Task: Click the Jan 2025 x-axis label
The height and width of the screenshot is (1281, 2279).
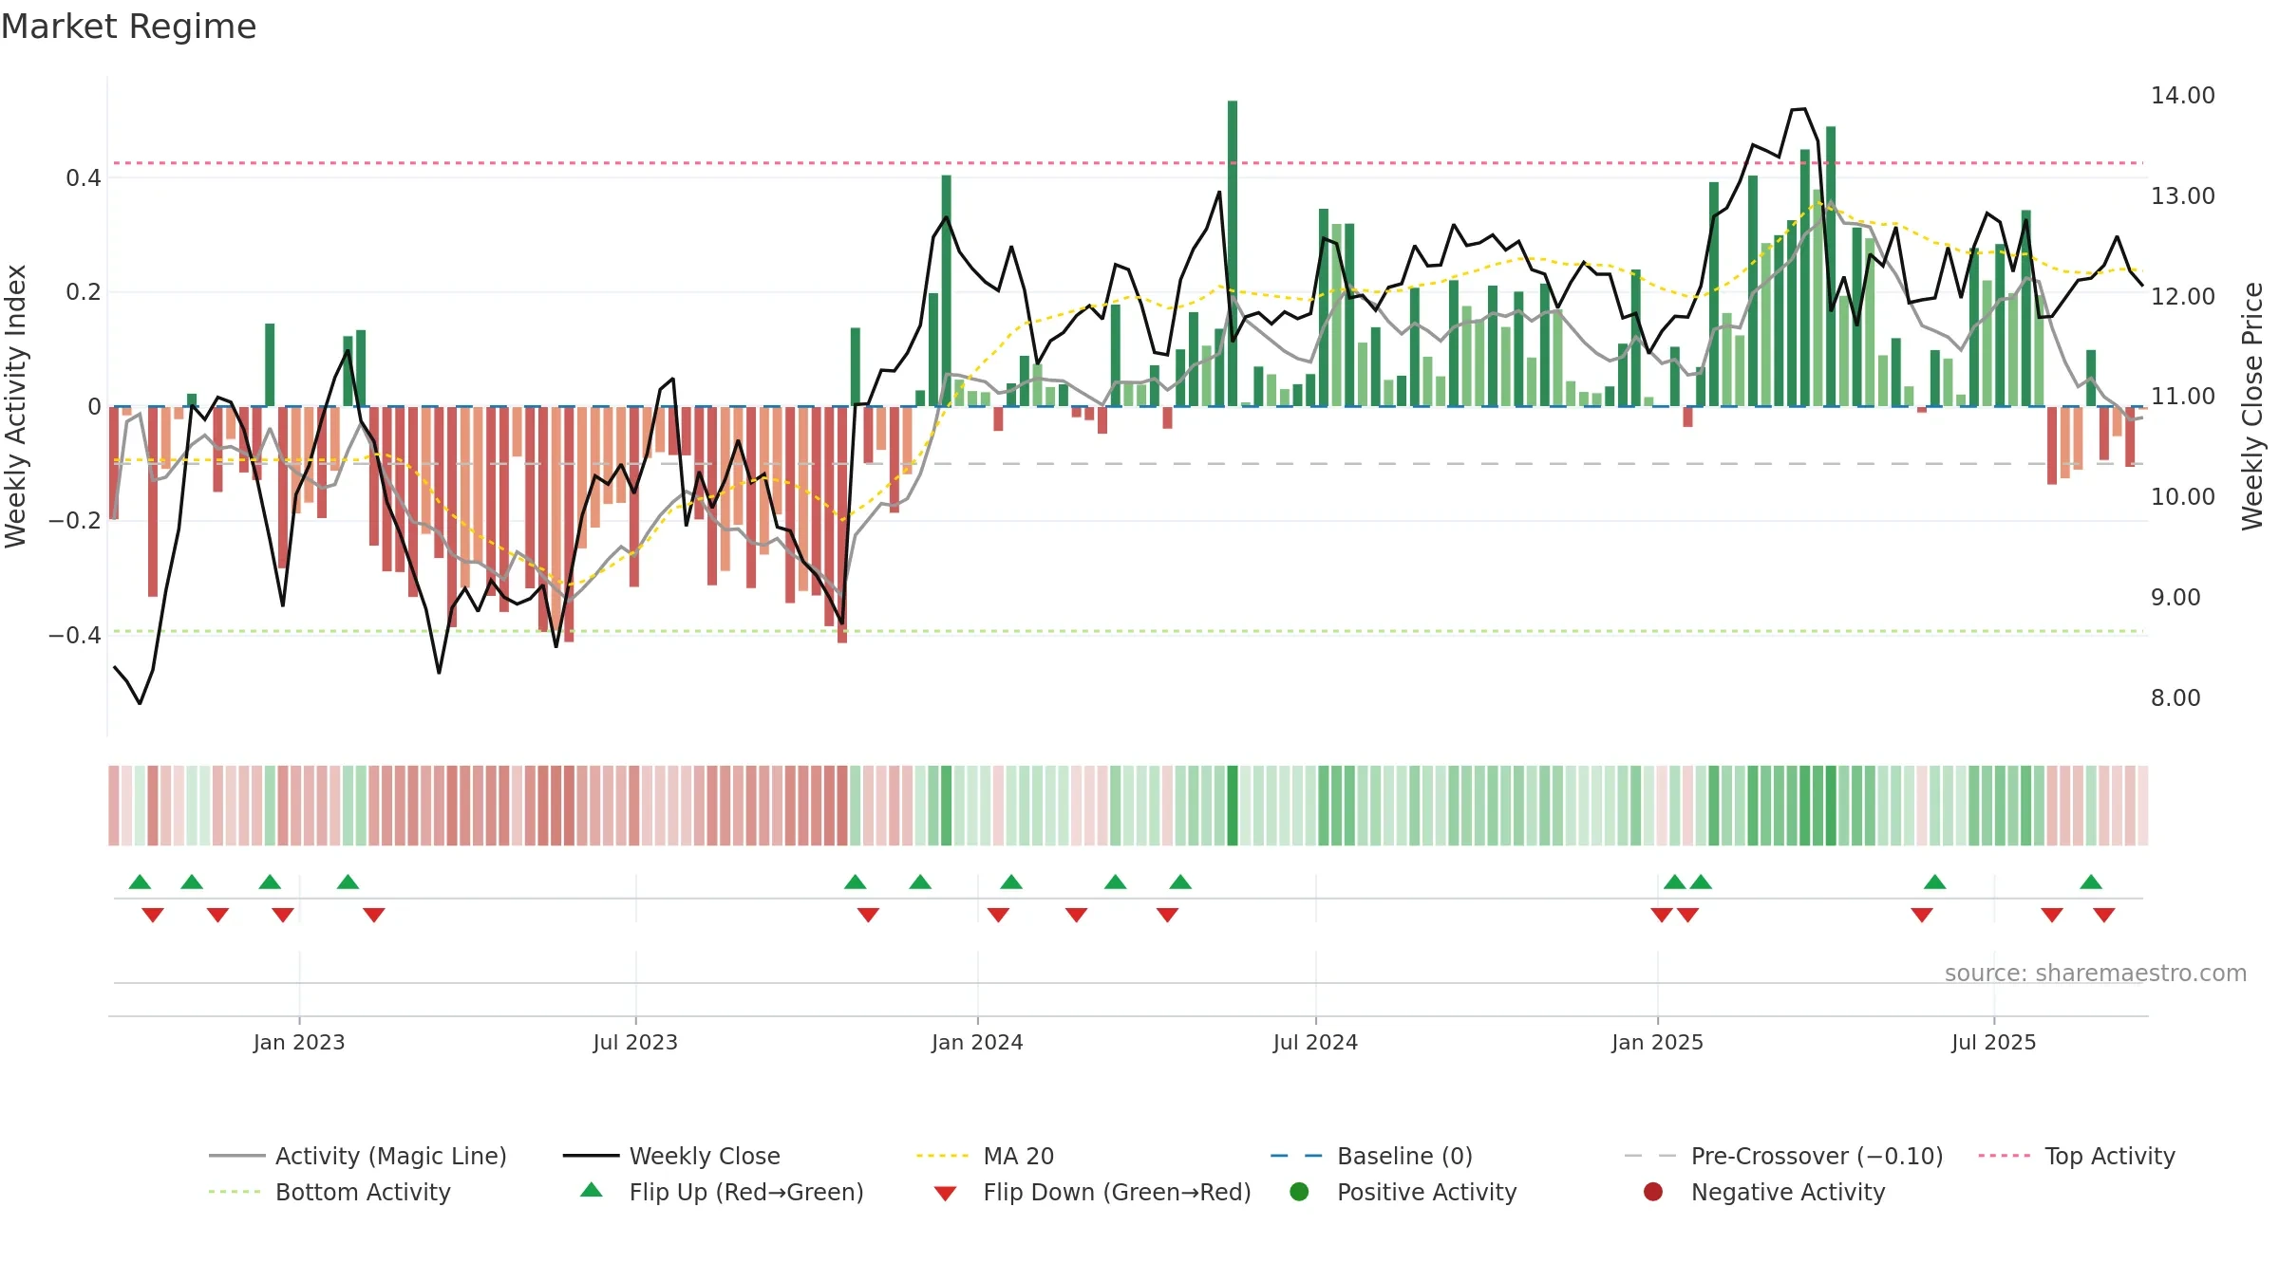Action: click(x=1657, y=1043)
